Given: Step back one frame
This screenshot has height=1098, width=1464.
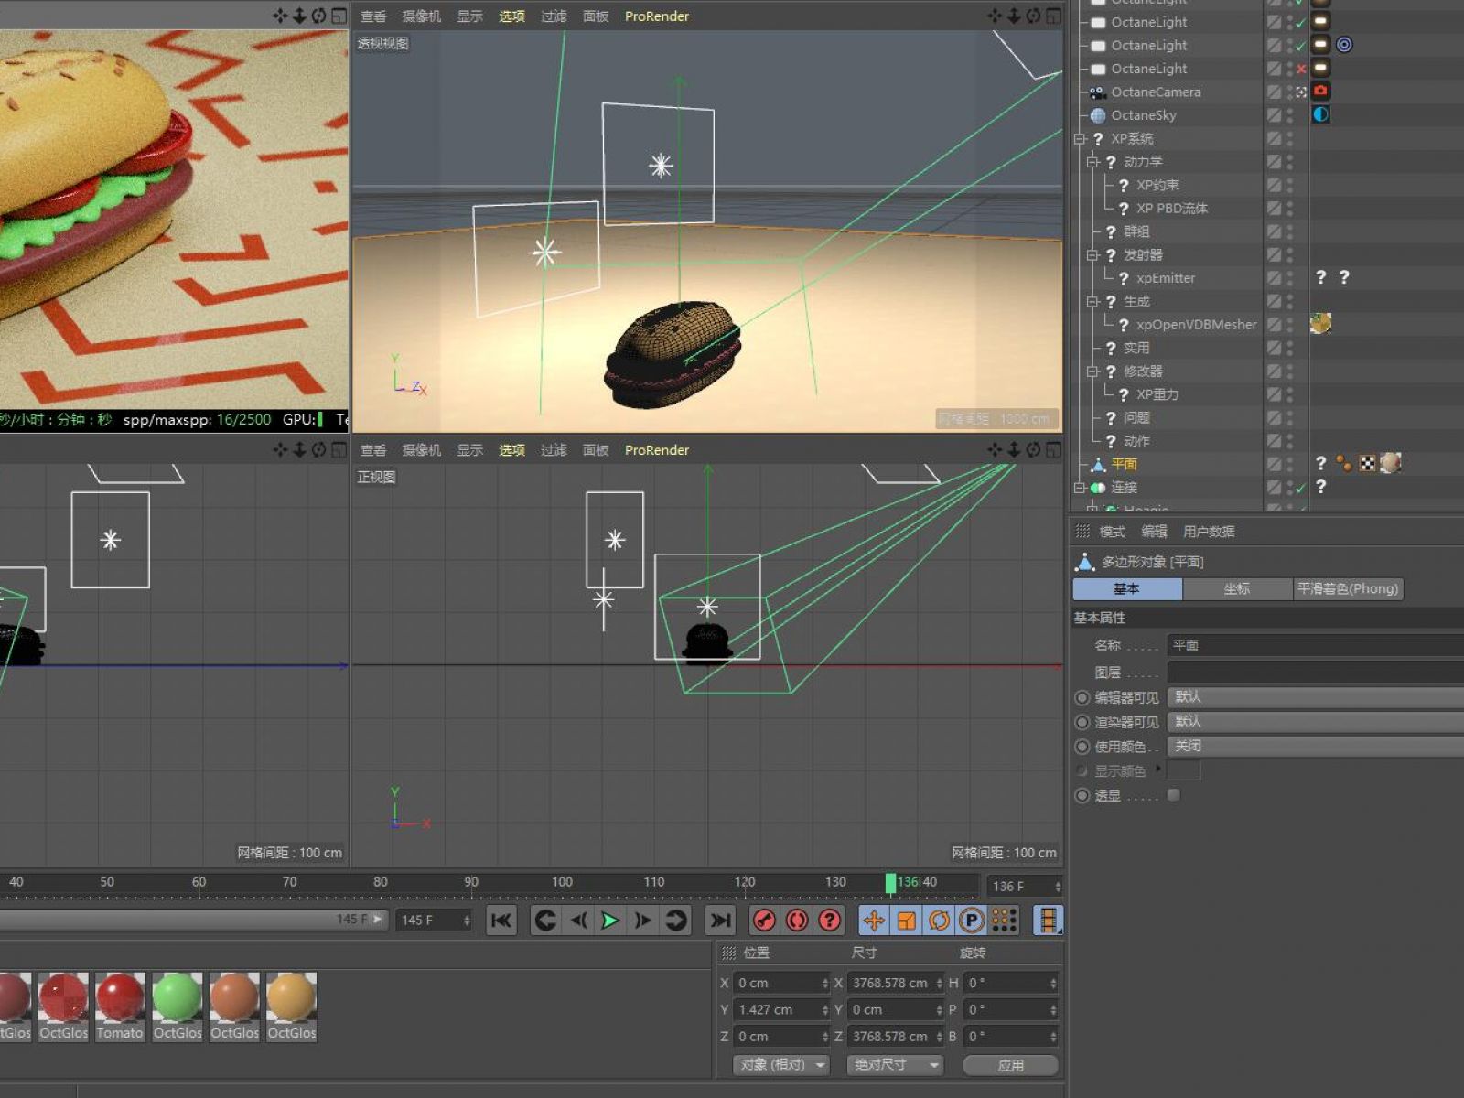Looking at the screenshot, I should click(578, 920).
